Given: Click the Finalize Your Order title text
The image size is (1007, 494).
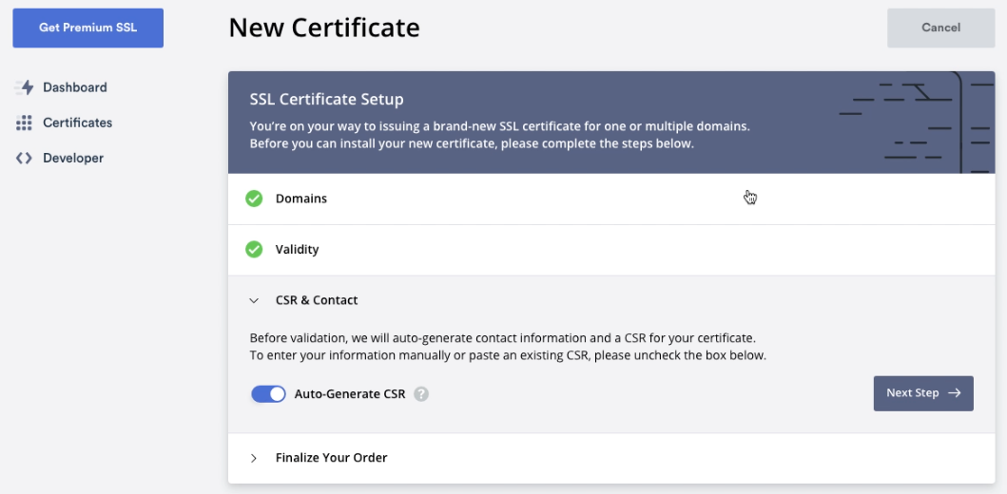Looking at the screenshot, I should [331, 458].
